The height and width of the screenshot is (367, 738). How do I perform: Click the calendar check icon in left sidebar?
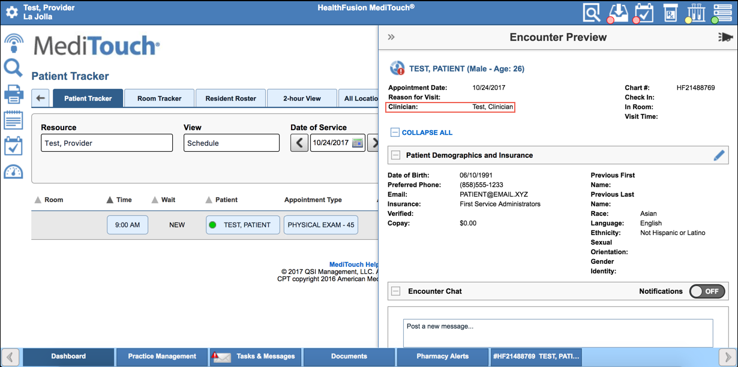point(13,146)
